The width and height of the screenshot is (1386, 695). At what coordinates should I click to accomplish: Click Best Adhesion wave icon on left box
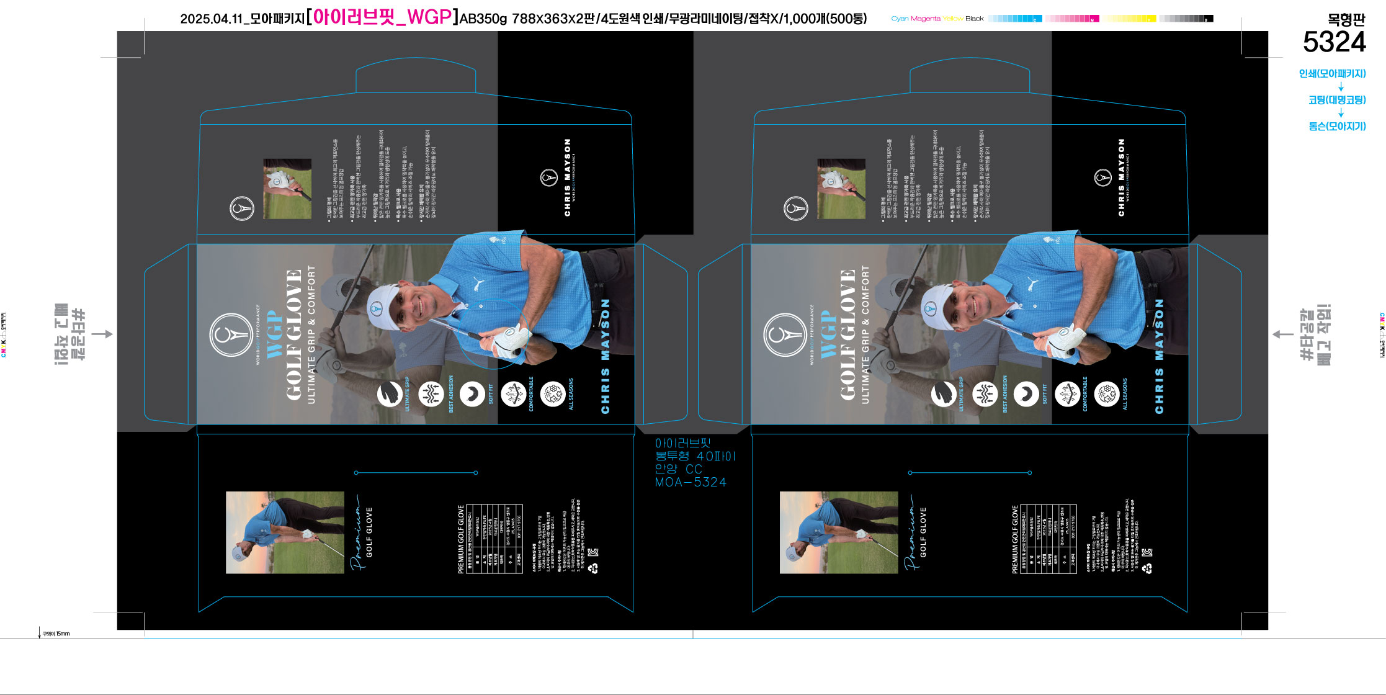431,394
